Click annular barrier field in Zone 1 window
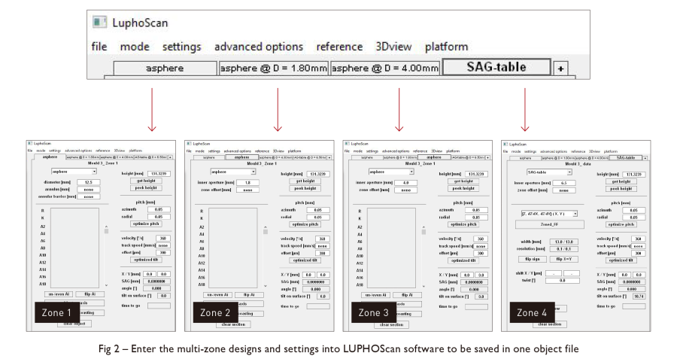 pos(89,196)
